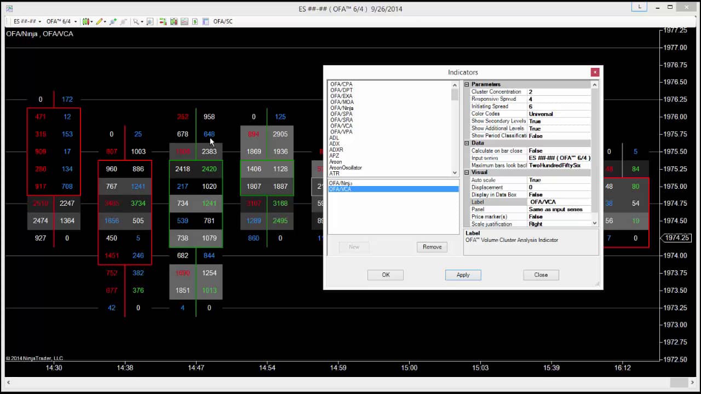The image size is (701, 394).
Task: Edit the Cluster Concentration value field
Action: pos(559,92)
